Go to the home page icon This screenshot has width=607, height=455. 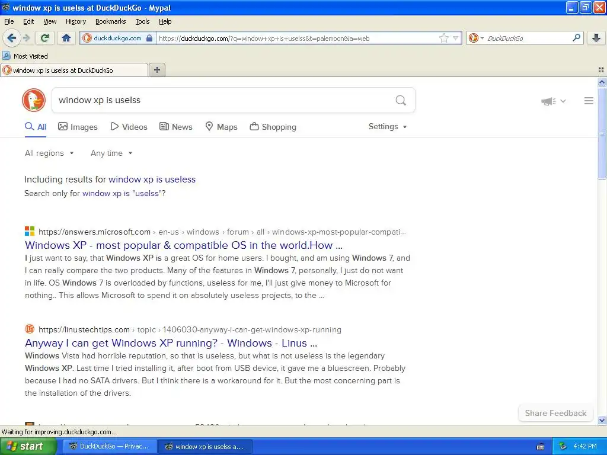pyautogui.click(x=66, y=38)
